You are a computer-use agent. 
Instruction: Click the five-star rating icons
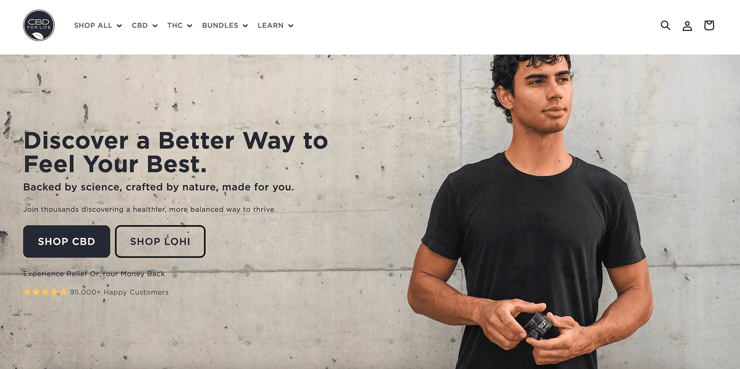coord(45,292)
